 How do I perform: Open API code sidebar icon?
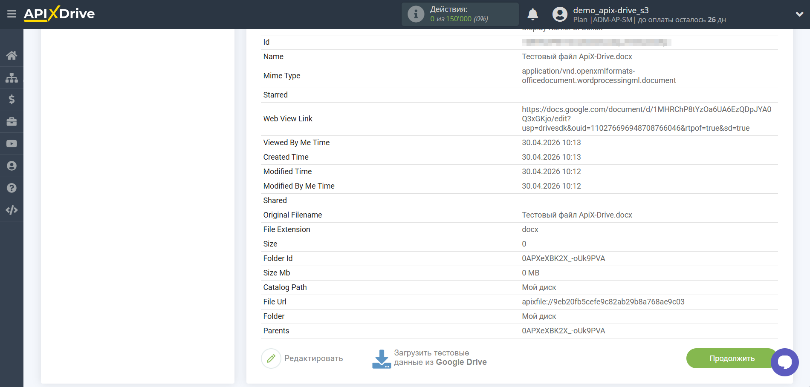[x=12, y=210]
